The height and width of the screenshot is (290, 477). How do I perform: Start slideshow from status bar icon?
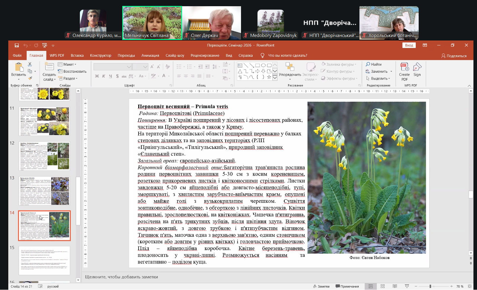click(x=407, y=286)
